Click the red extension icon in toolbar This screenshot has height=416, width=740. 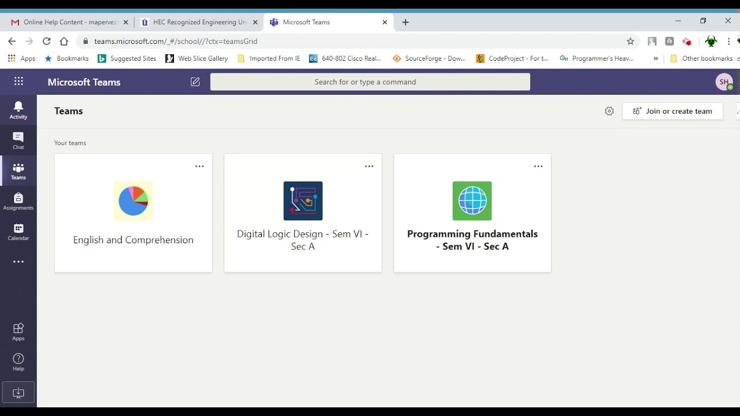coord(687,41)
